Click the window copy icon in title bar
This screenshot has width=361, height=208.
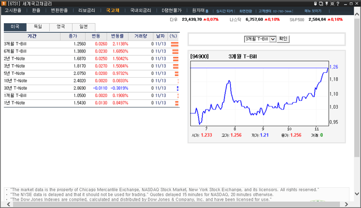[x=321, y=3]
